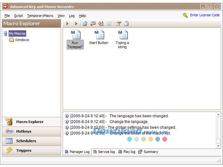Open the Triggers panel button
The image size is (223, 167).
click(x=32, y=150)
